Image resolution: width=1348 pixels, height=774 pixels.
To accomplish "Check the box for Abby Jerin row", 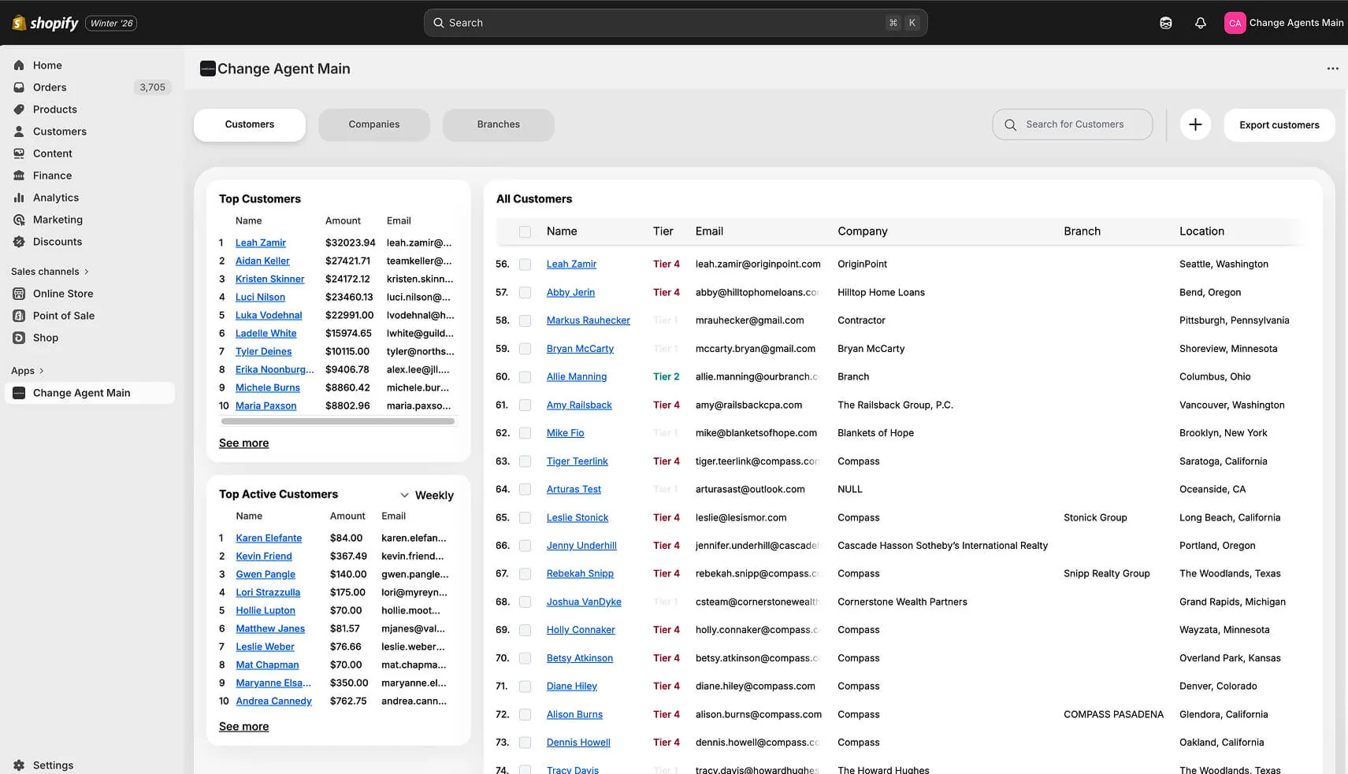I will [x=525, y=292].
